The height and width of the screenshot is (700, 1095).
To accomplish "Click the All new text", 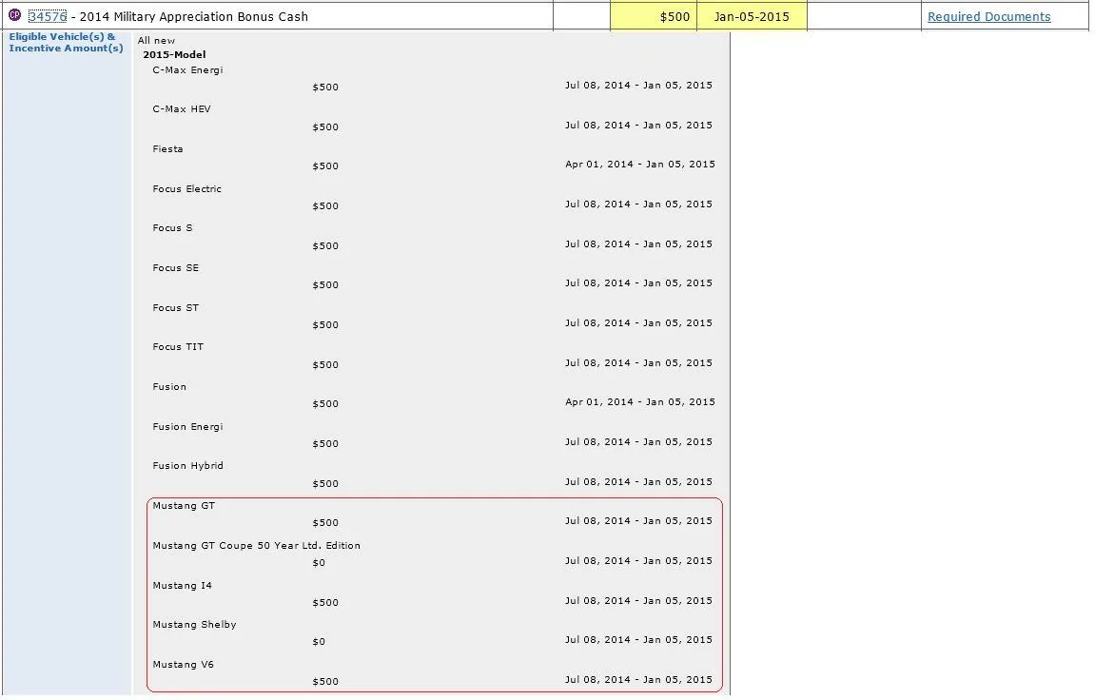I will click(157, 41).
